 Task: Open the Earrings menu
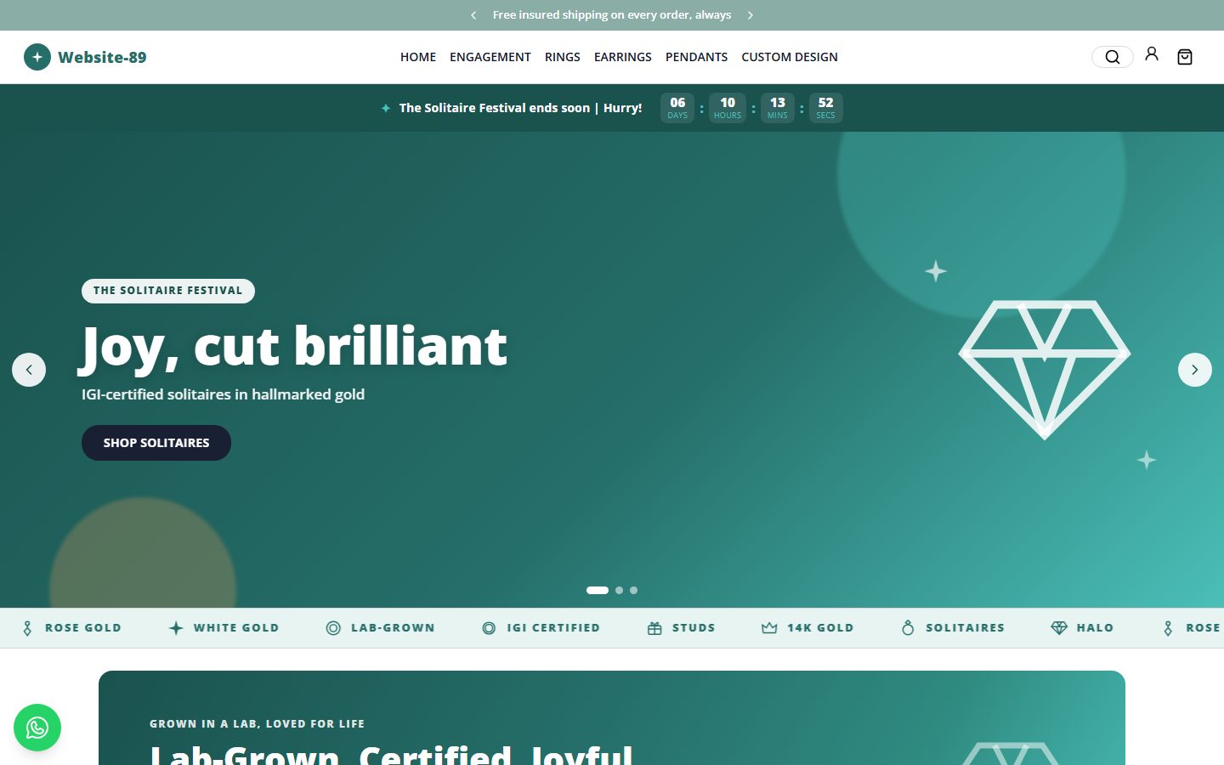[x=623, y=57]
